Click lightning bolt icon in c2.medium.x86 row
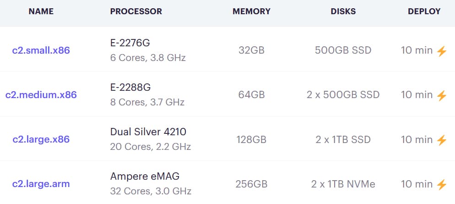This screenshot has width=455, height=204. (x=442, y=95)
